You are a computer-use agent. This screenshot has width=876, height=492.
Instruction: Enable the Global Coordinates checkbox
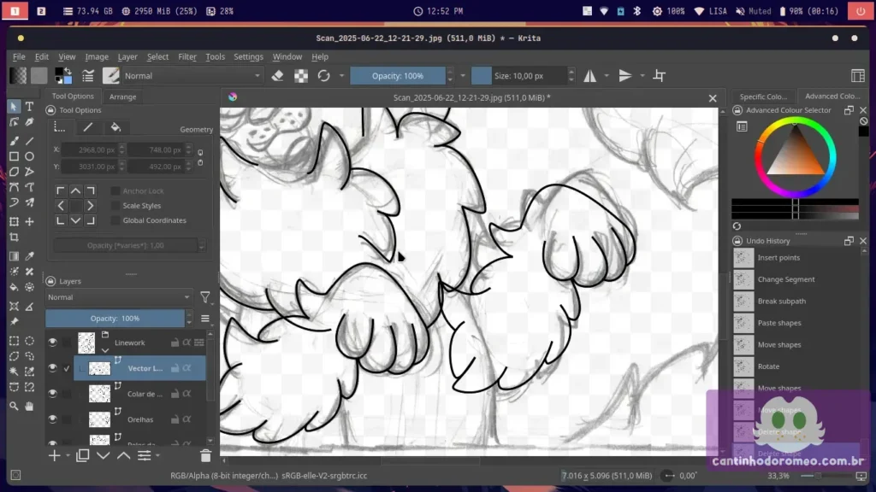coord(115,220)
